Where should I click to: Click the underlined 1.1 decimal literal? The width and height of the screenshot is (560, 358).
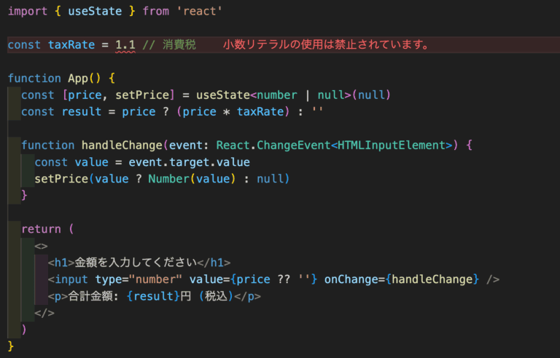click(125, 45)
